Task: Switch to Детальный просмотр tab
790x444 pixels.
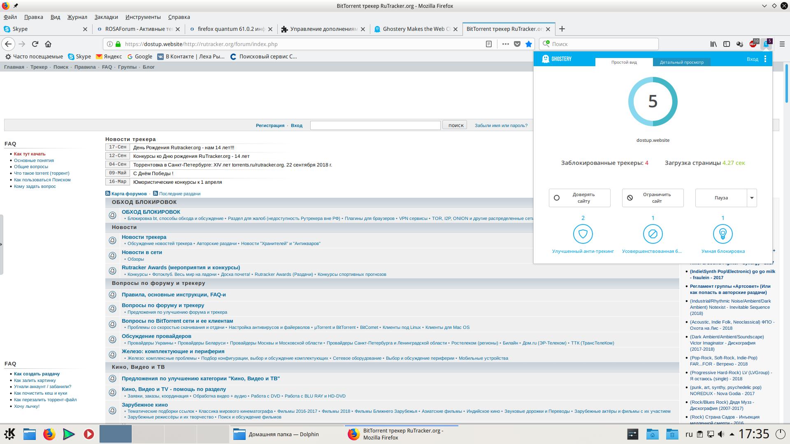Action: coord(681,62)
